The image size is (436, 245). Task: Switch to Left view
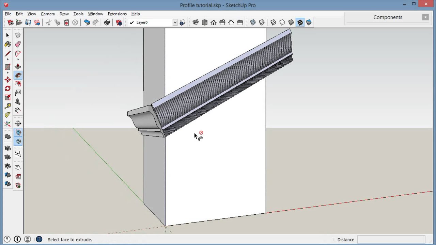tap(240, 22)
